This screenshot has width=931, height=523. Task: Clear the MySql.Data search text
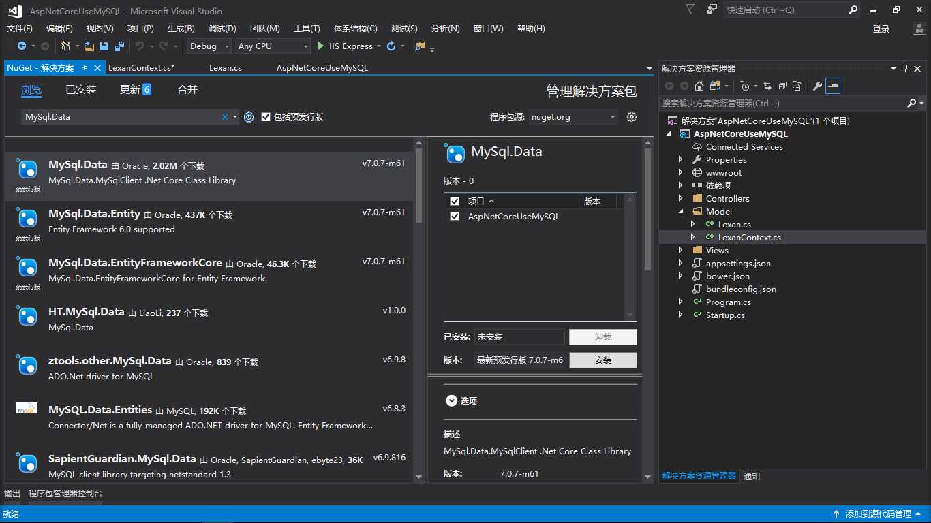225,117
